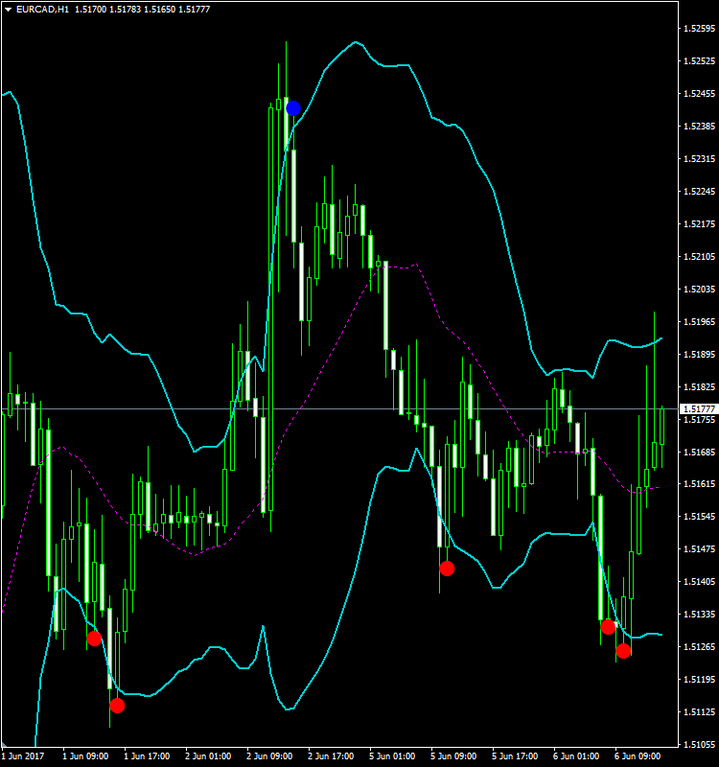
Task: Click the 2 Jun 01:00 time label
Action: pos(208,756)
